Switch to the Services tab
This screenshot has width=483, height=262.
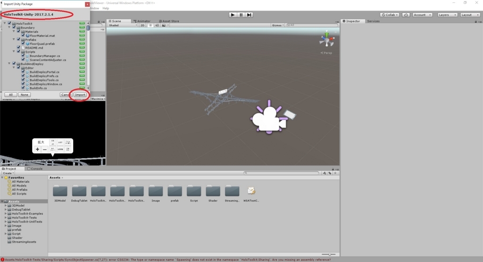coord(373,21)
